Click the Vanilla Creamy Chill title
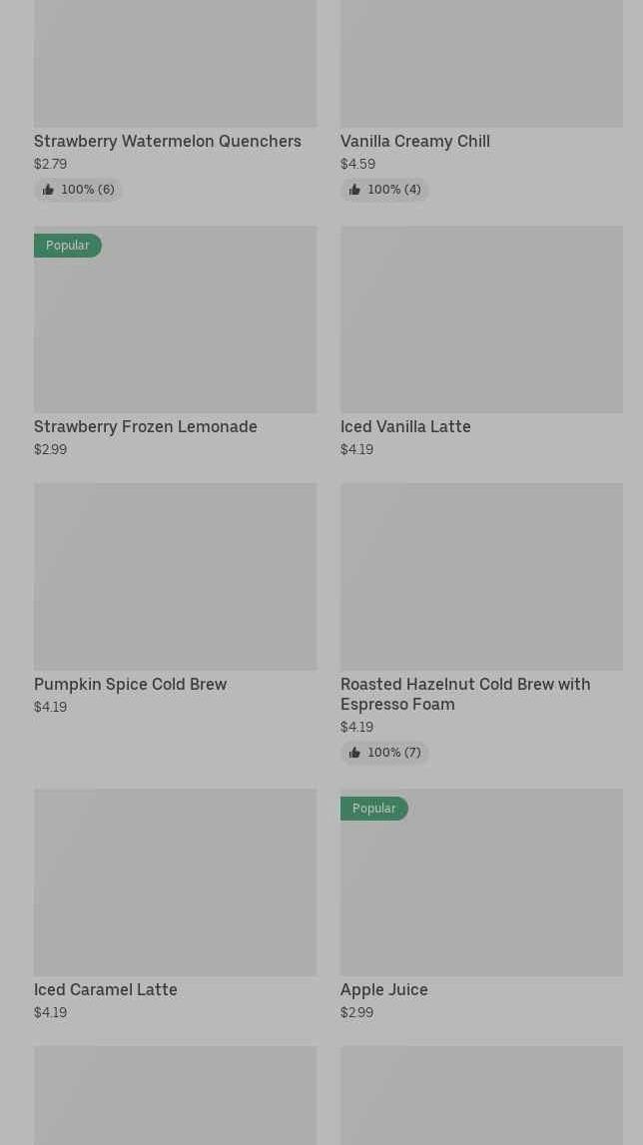 pos(415,141)
